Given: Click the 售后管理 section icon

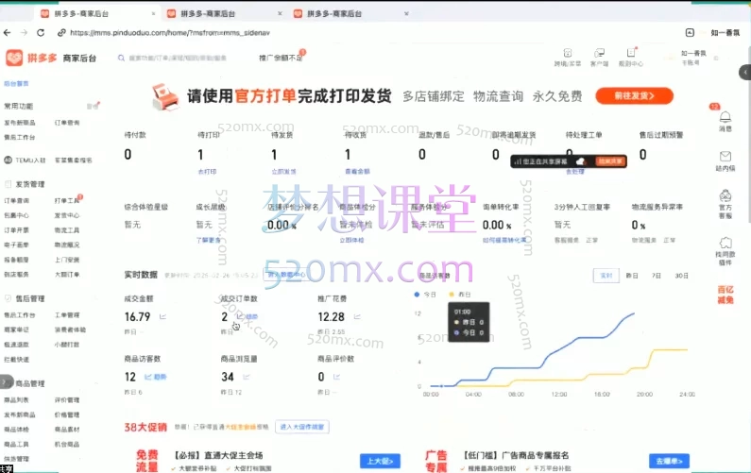Looking at the screenshot, I should [9, 298].
